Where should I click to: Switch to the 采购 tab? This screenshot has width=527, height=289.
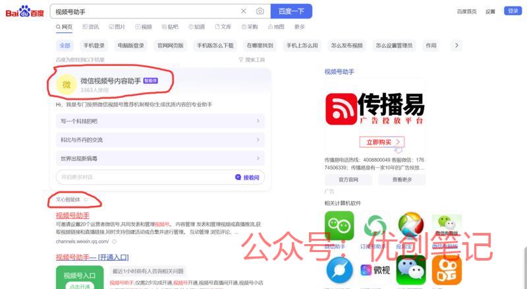pyautogui.click(x=250, y=26)
